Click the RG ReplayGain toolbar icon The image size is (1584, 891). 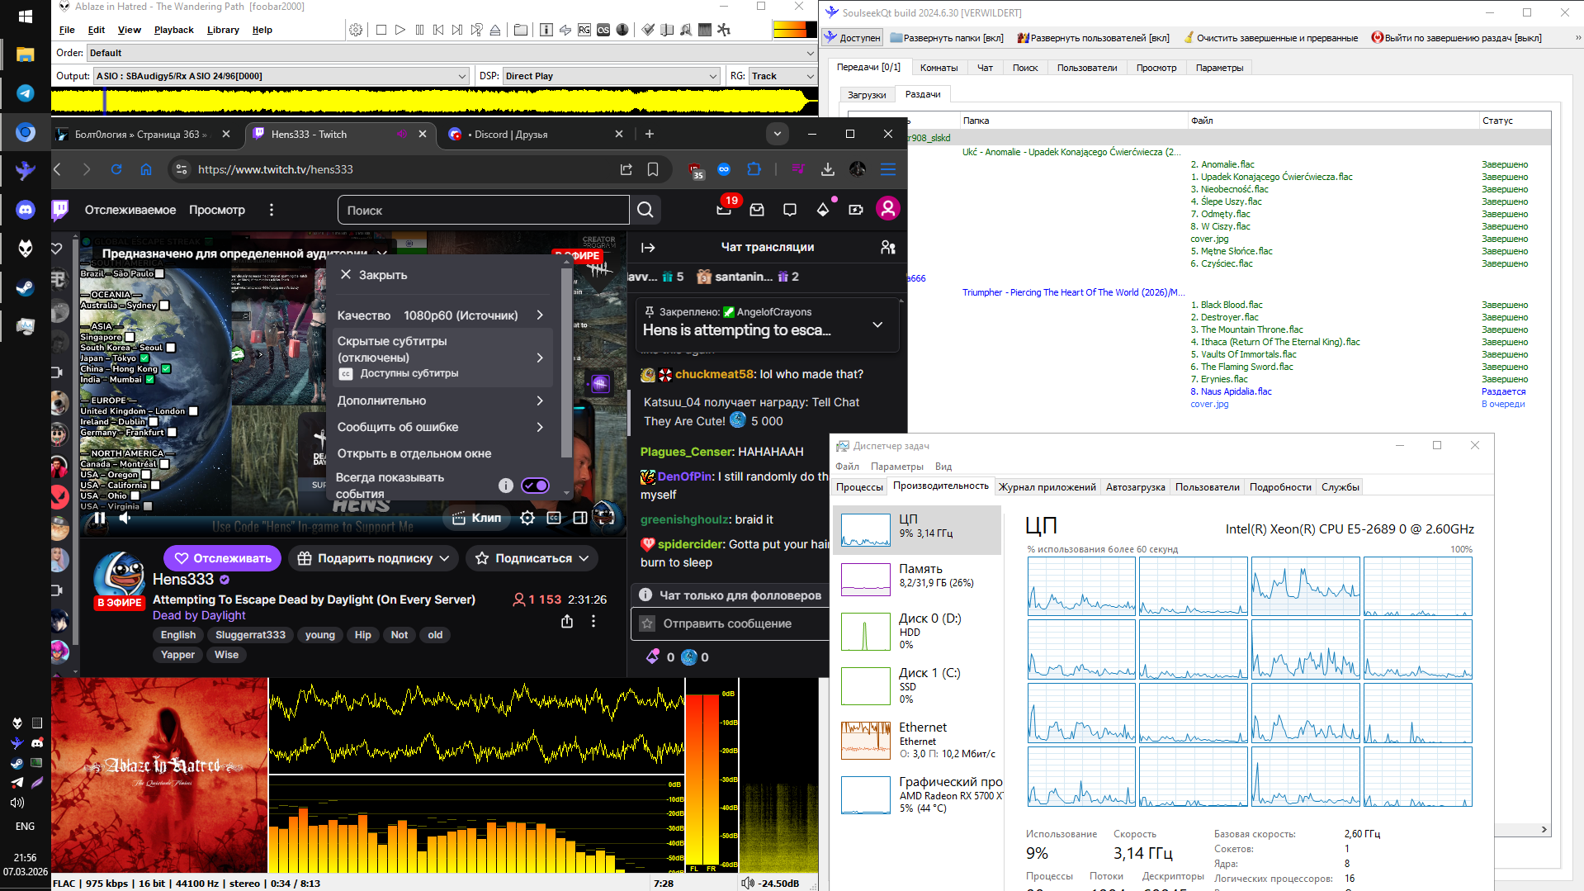(584, 30)
